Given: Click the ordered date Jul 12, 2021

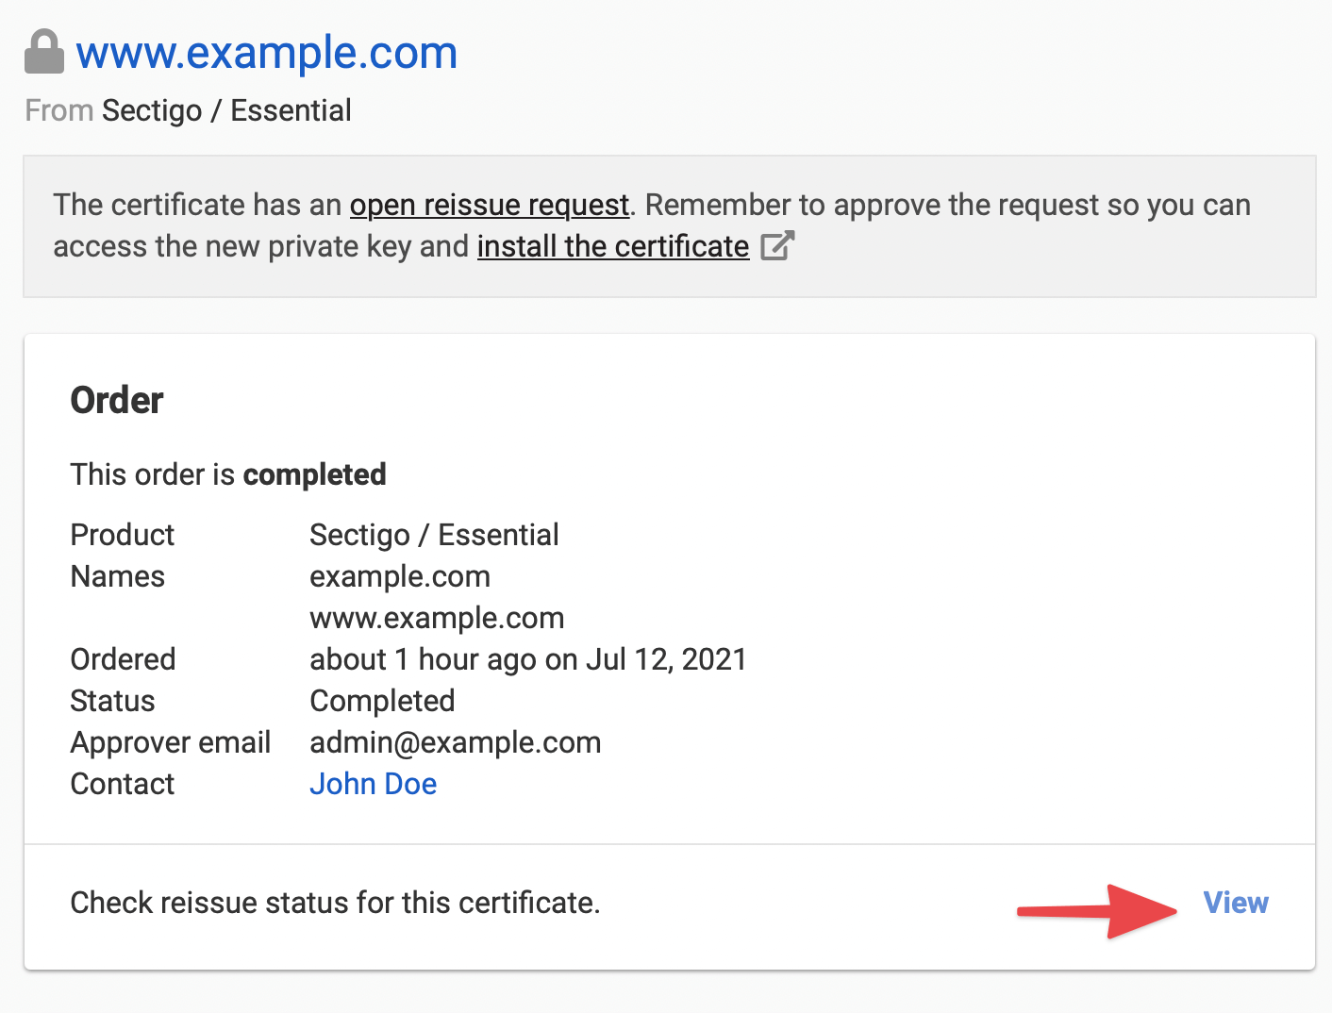Looking at the screenshot, I should (x=666, y=659).
